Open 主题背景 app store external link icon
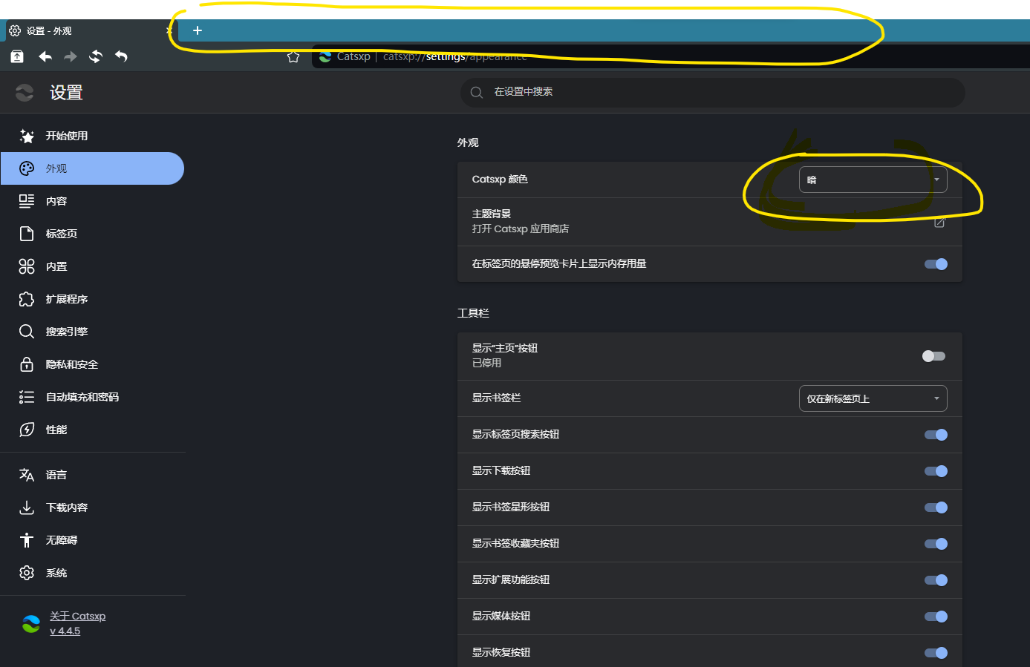The width and height of the screenshot is (1030, 667). [x=939, y=222]
